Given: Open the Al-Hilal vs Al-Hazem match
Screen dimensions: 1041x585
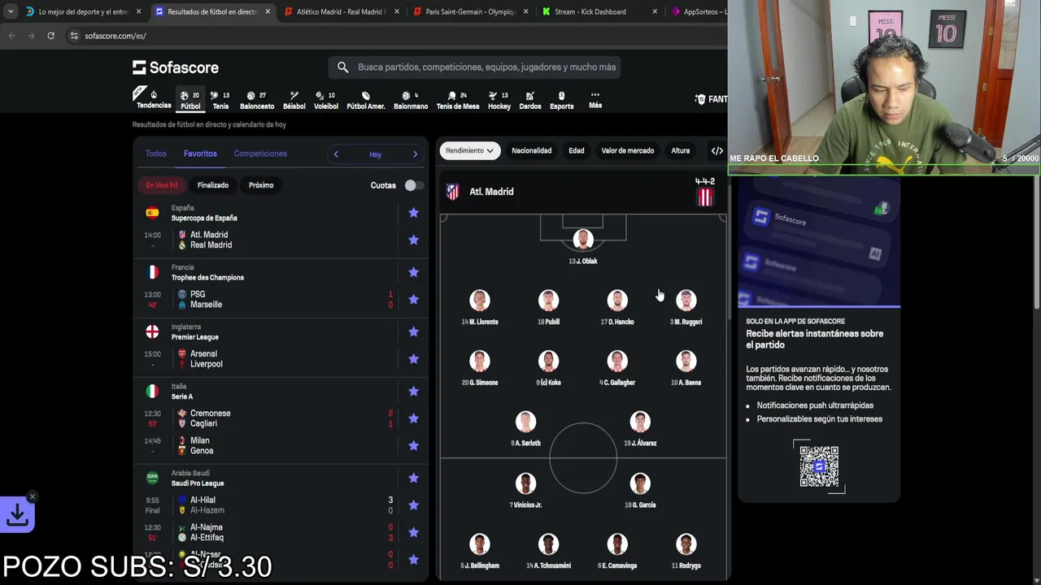Looking at the screenshot, I should coord(281,505).
